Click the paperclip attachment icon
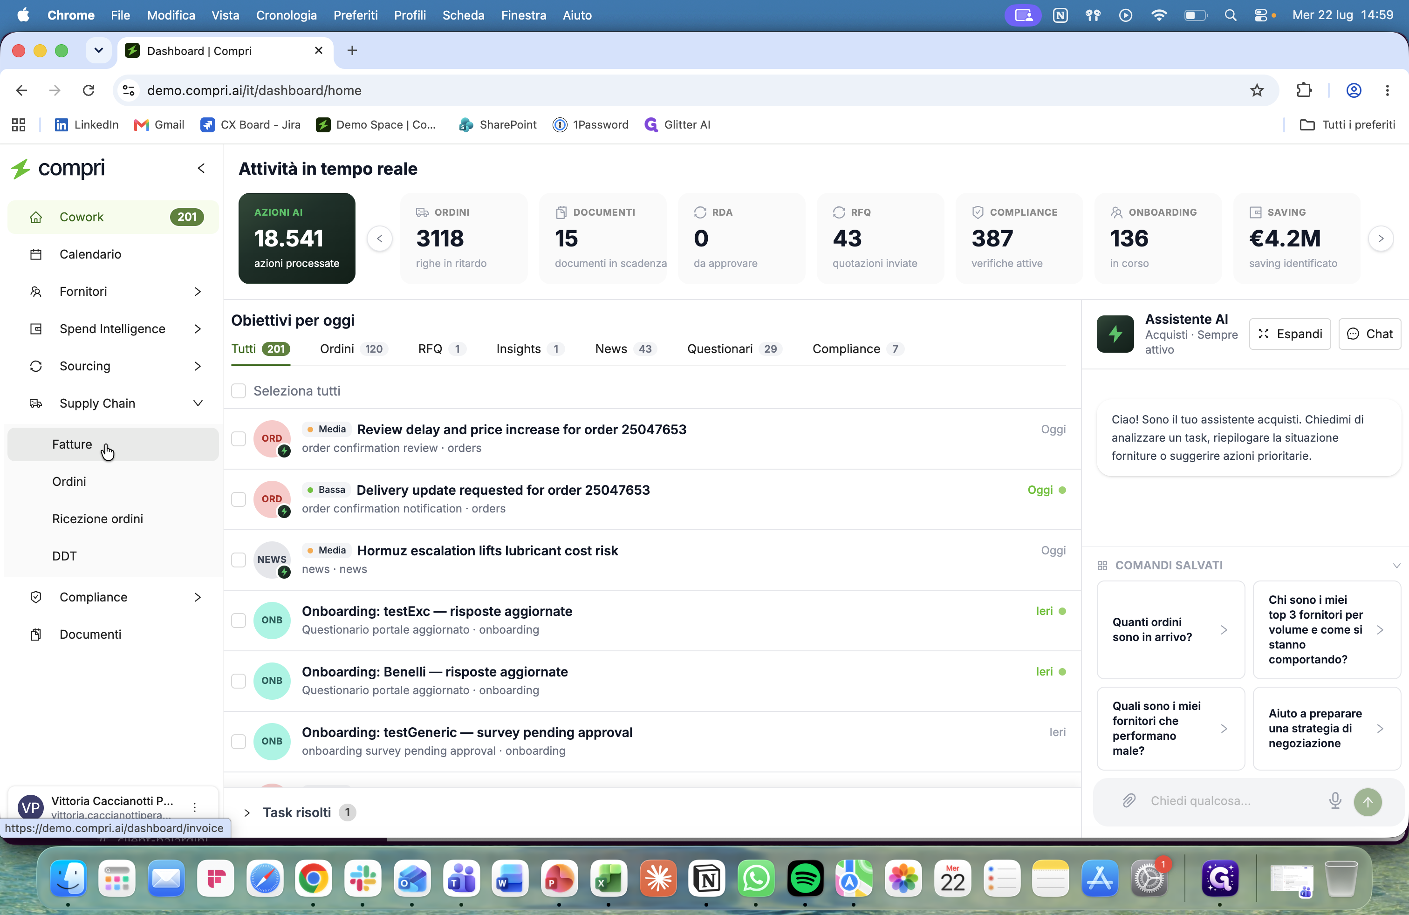The height and width of the screenshot is (915, 1409). pyautogui.click(x=1129, y=801)
